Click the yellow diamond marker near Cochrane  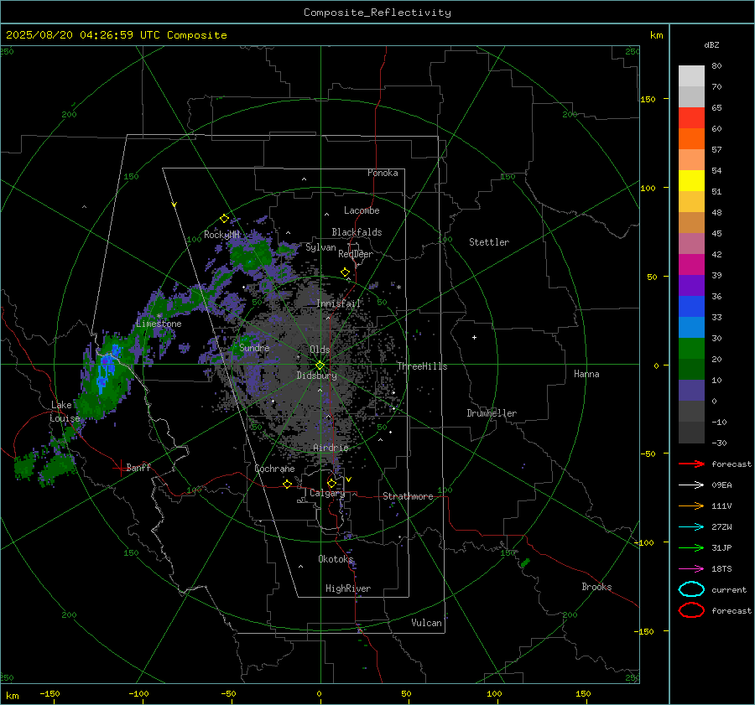click(x=287, y=484)
